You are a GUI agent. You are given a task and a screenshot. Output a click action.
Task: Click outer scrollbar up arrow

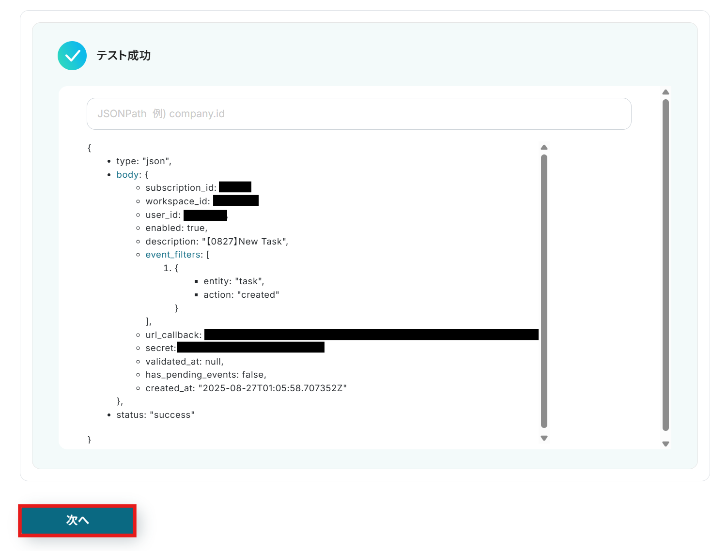click(x=665, y=92)
